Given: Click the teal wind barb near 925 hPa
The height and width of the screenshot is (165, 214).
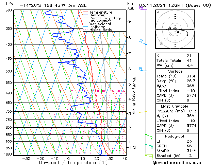Looking at the screenshot, I should click(x=149, y=146).
